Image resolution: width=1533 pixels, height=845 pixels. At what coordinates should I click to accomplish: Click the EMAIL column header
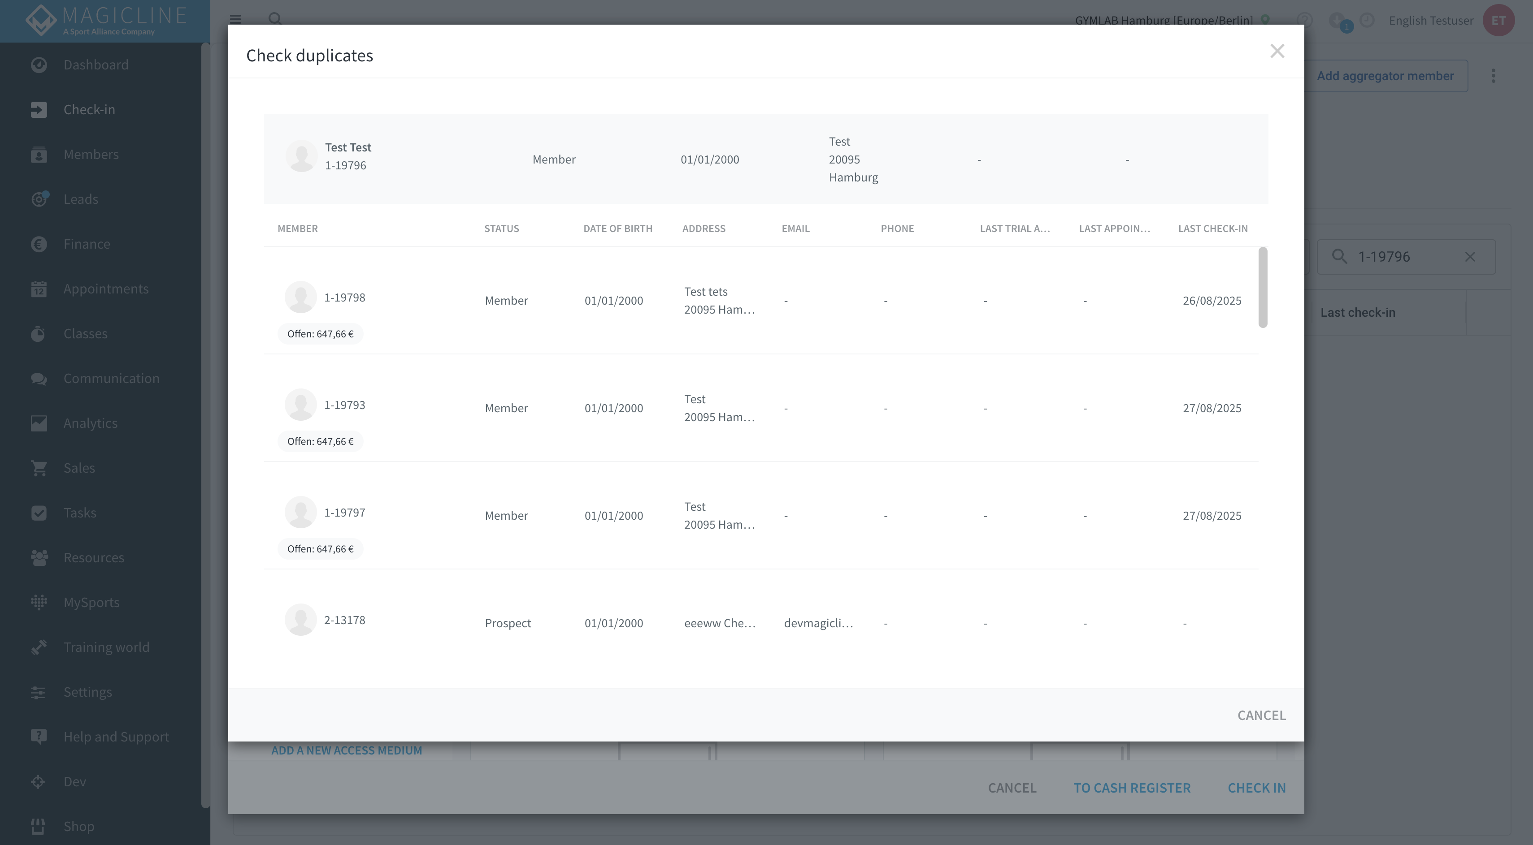click(796, 228)
